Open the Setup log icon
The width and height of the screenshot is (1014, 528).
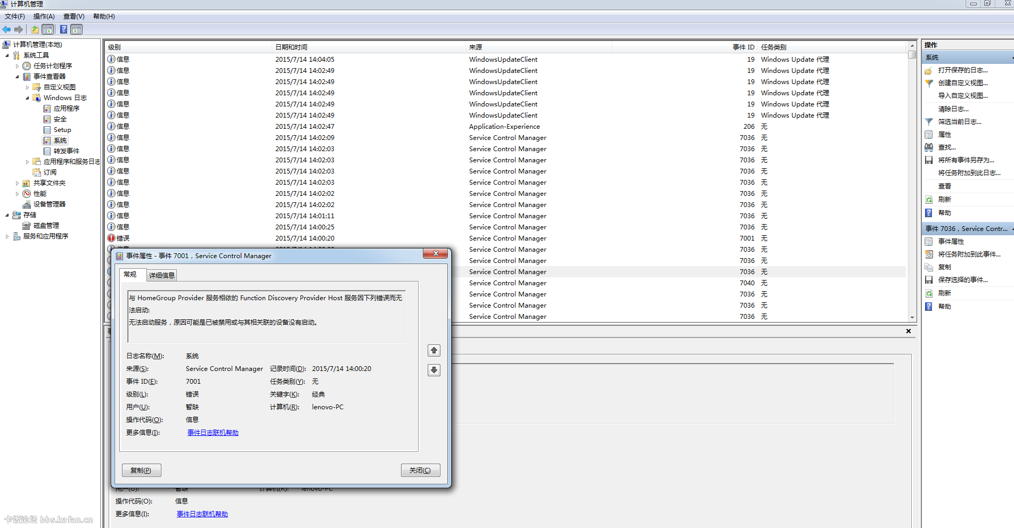tap(47, 130)
